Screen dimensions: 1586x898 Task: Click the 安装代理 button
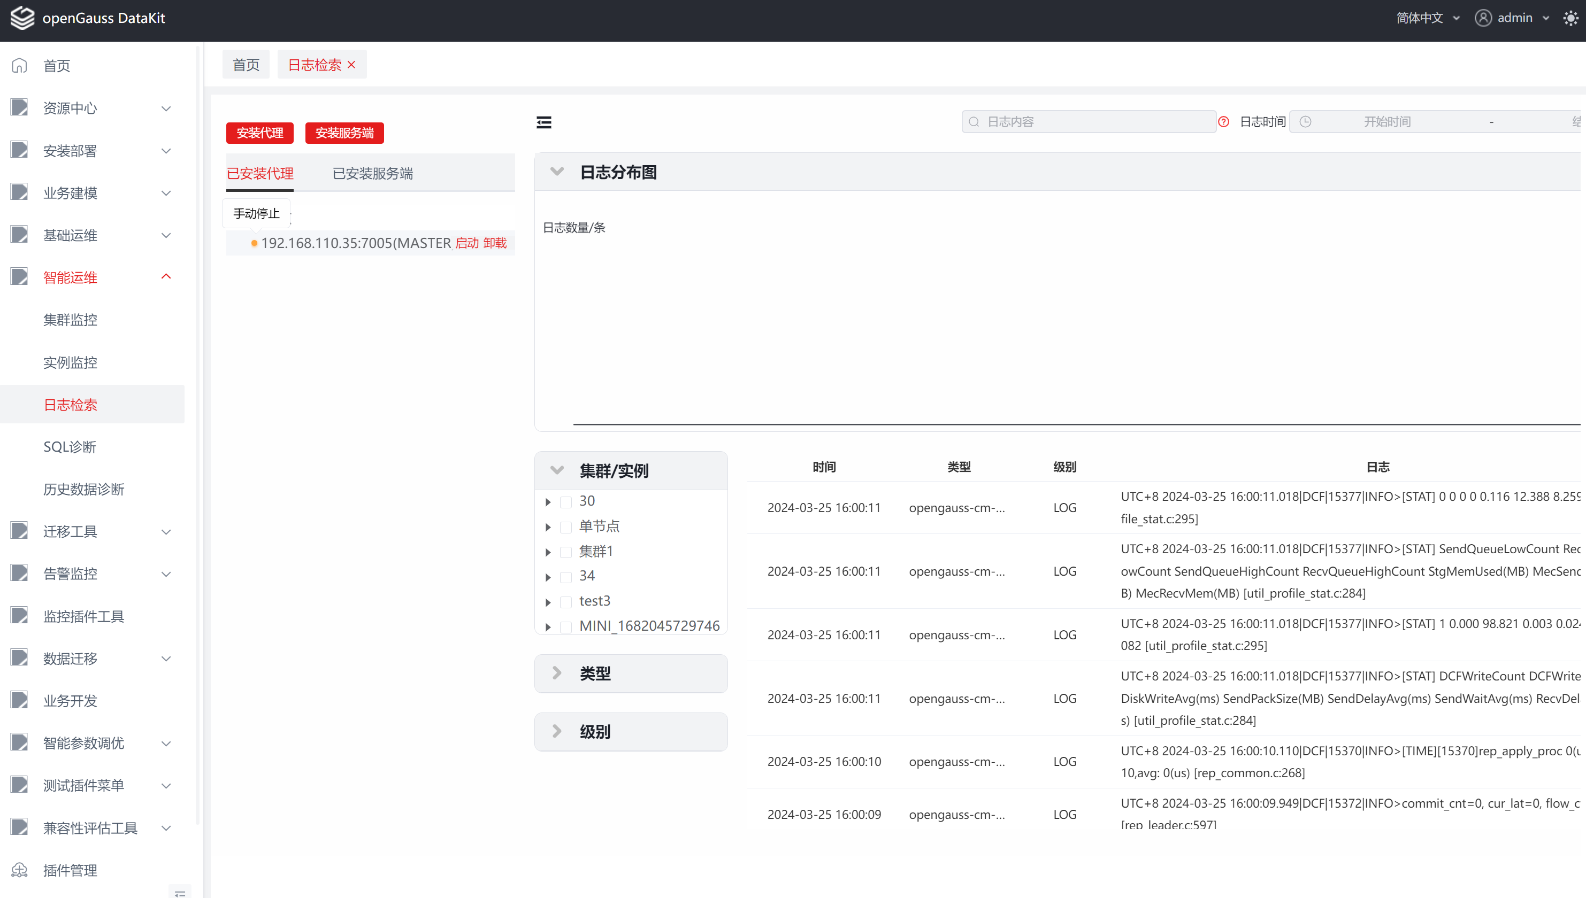click(260, 133)
